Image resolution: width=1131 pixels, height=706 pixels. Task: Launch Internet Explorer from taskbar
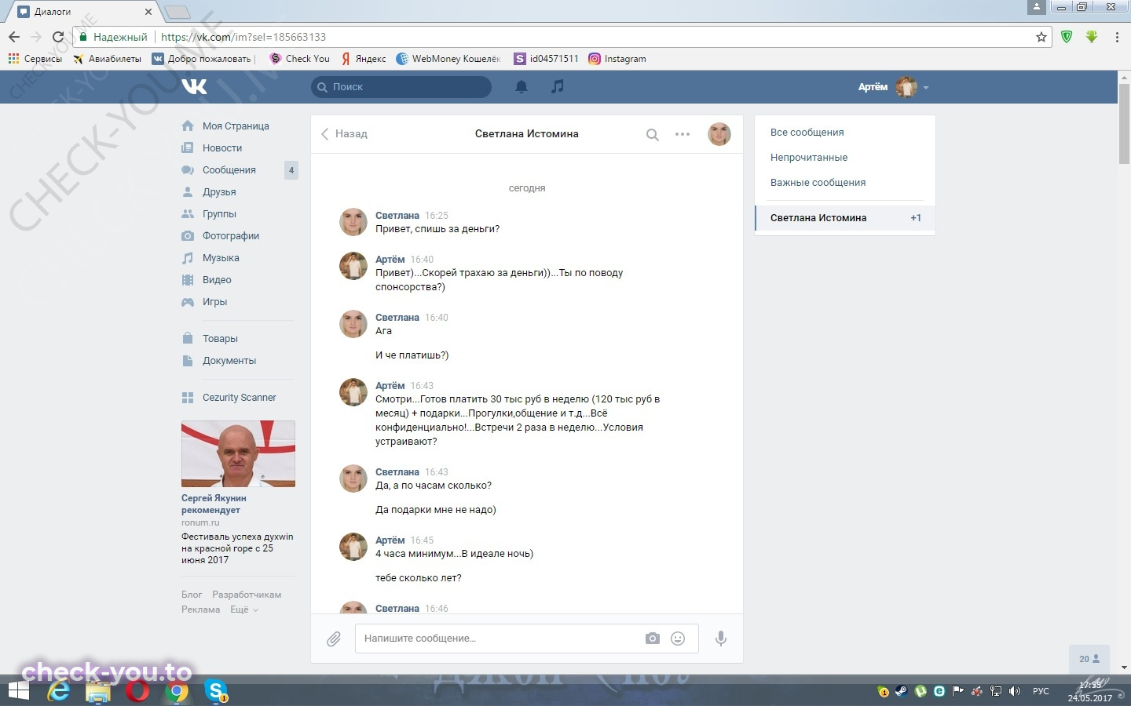tap(58, 691)
